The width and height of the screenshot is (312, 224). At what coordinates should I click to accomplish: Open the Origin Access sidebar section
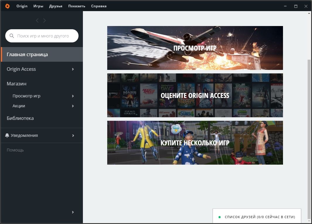(42, 69)
